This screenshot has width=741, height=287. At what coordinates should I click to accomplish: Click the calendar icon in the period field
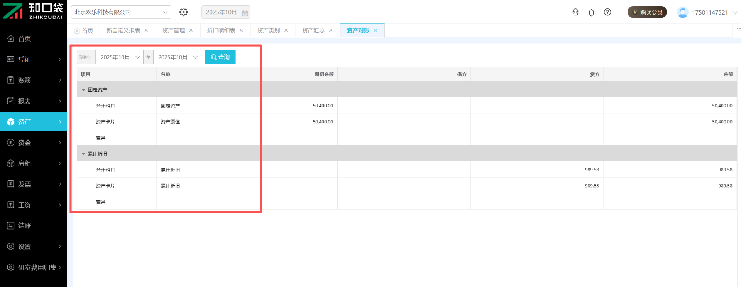pos(245,13)
